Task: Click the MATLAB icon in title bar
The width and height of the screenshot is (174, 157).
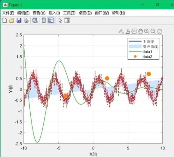Action: 5,5
